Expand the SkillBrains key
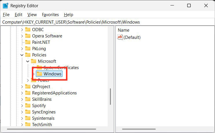This screenshot has height=133, width=215. click(x=22, y=99)
